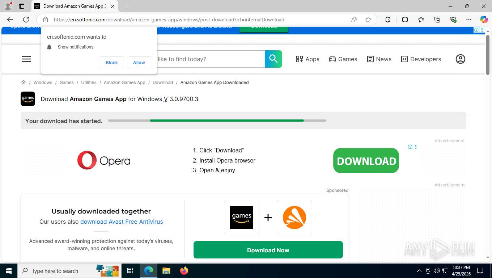This screenshot has height=278, width=492.
Task: Open Windows breadcrumb link
Action: (x=43, y=83)
